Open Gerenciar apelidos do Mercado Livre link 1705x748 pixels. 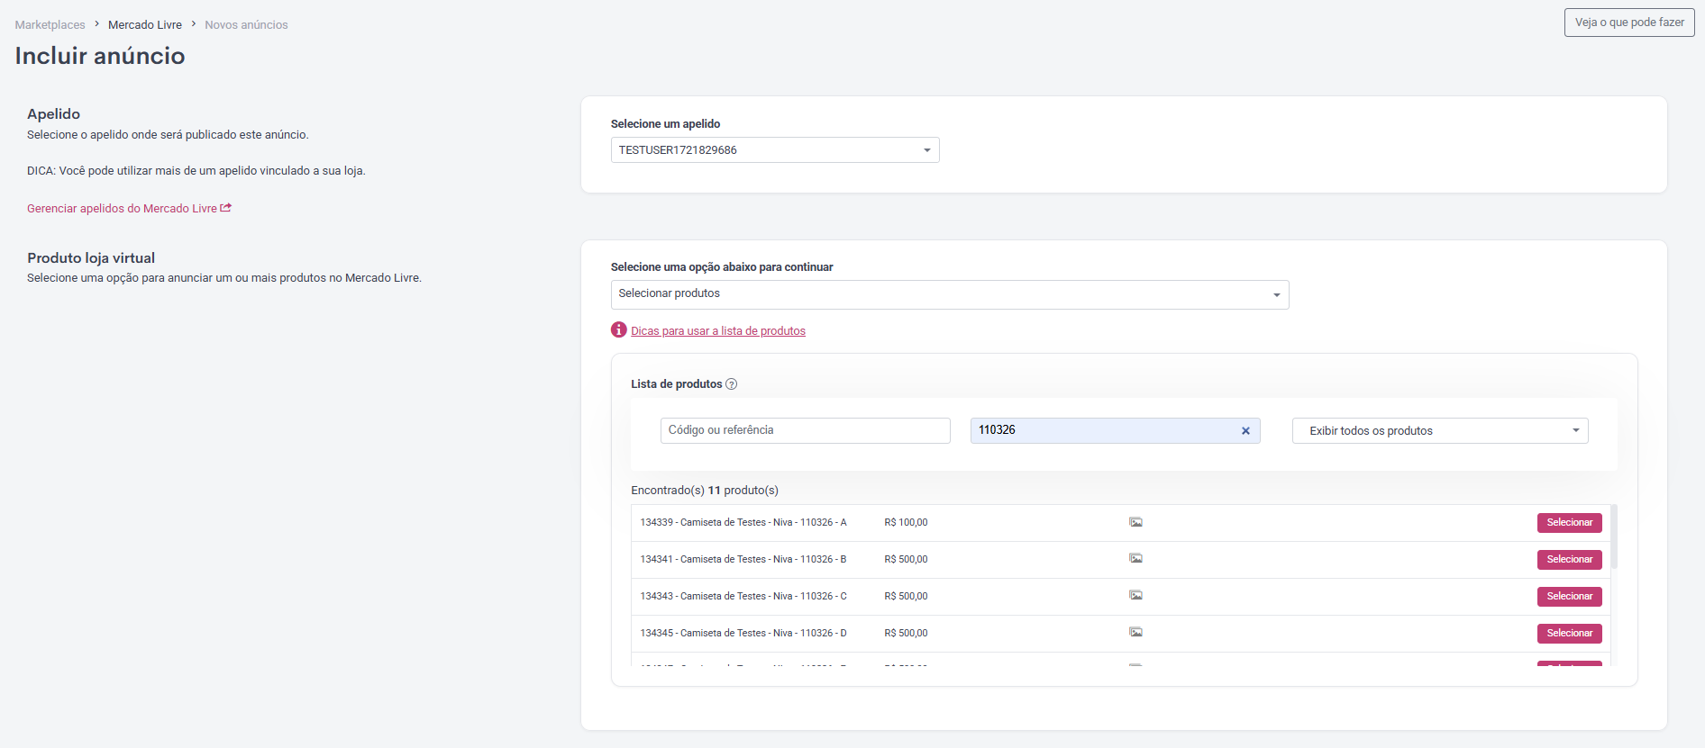pos(122,208)
